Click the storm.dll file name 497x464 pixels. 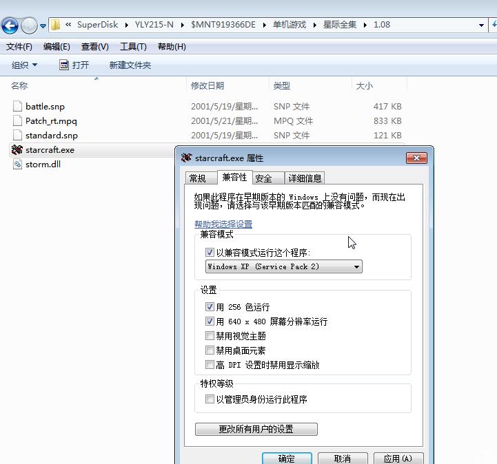tap(43, 165)
